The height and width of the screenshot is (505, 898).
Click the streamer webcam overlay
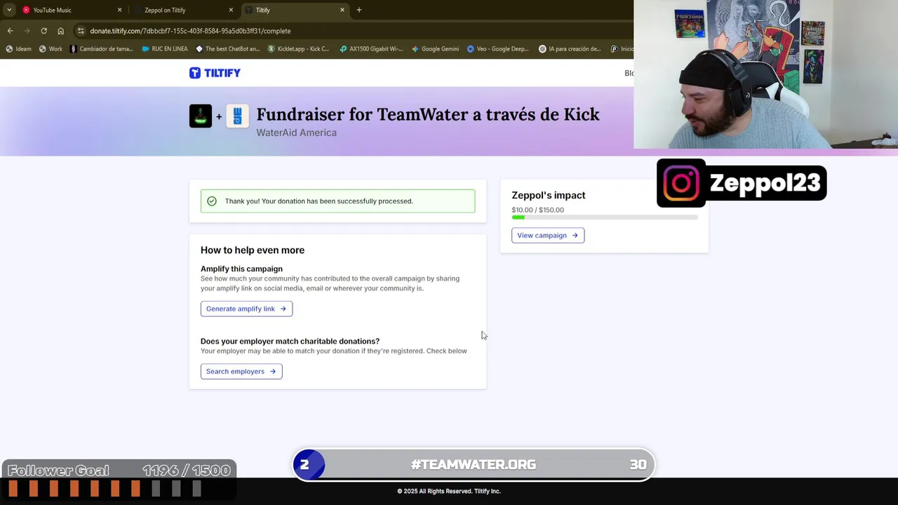coord(765,74)
